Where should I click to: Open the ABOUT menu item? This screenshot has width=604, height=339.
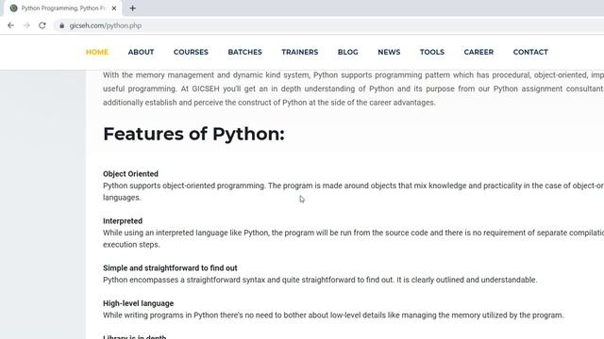tap(141, 52)
